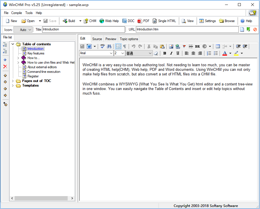The height and width of the screenshot is (209, 260).
Task: Click the New project button
Action: [x=11, y=21]
